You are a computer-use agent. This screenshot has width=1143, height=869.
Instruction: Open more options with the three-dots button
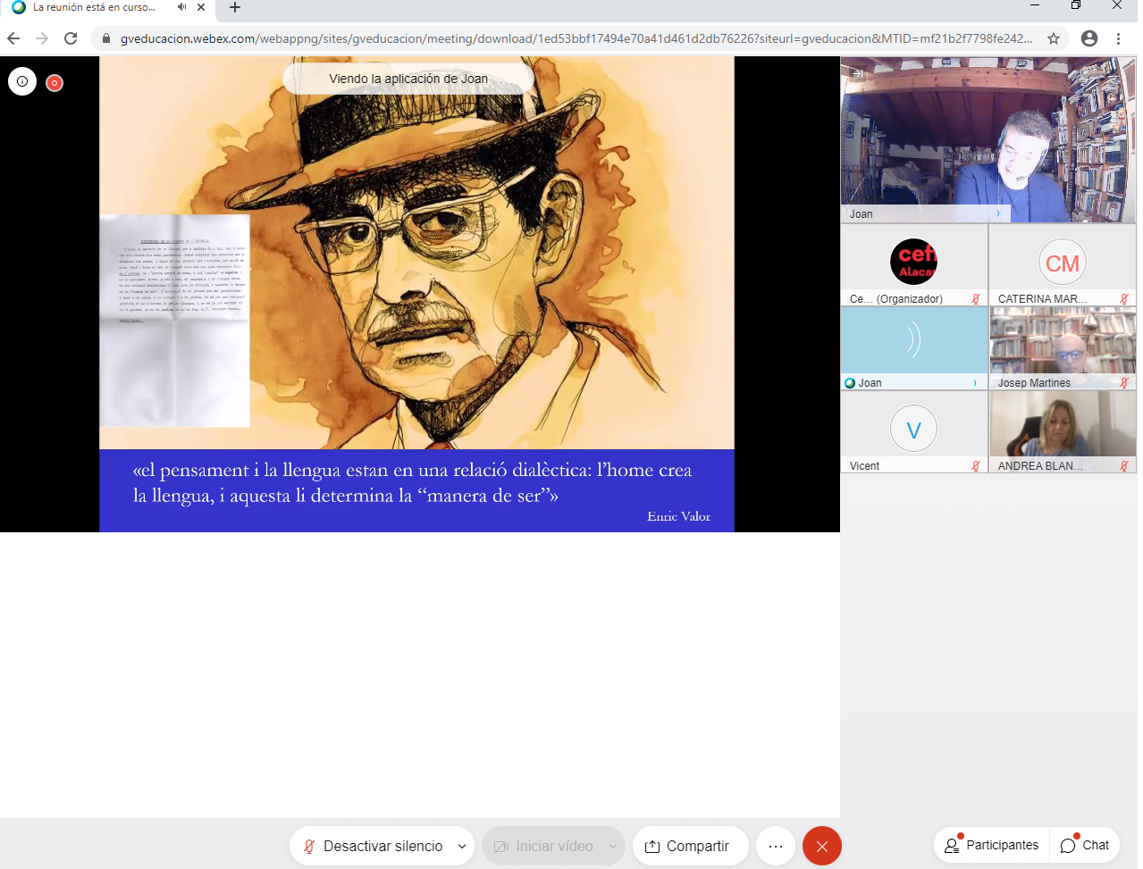(x=776, y=846)
